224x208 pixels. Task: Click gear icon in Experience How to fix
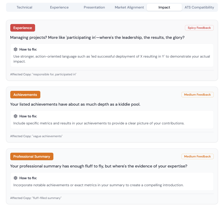(16, 49)
